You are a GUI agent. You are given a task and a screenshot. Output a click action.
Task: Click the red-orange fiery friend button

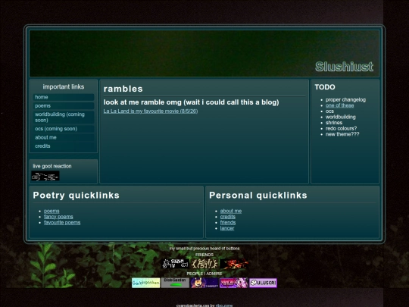coord(234,264)
